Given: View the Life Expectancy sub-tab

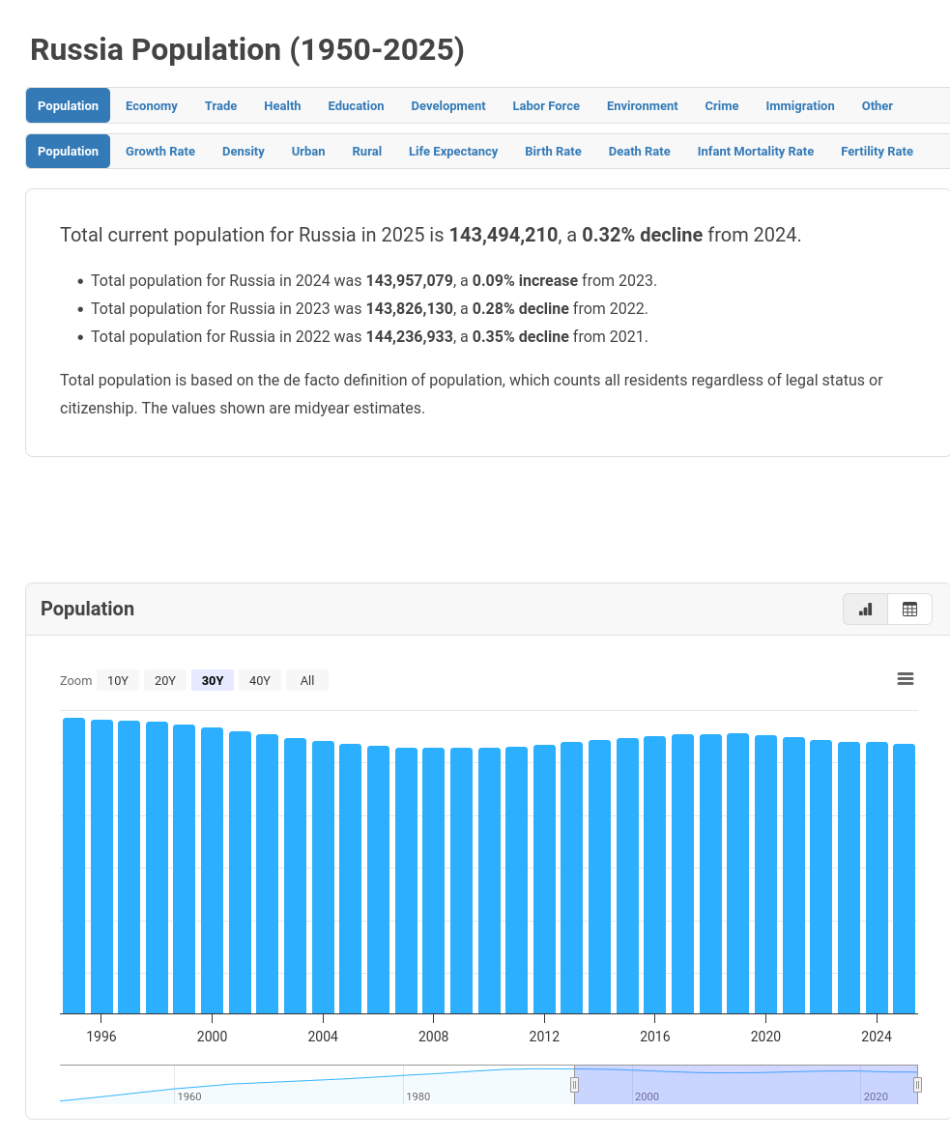Looking at the screenshot, I should (x=453, y=151).
